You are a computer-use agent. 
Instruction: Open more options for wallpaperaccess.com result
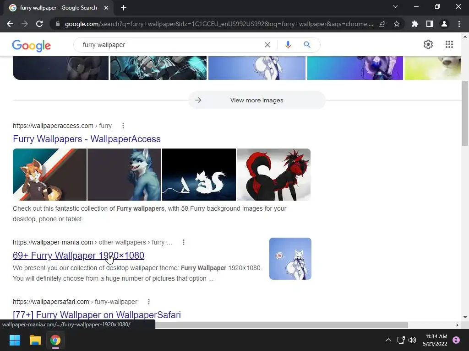pyautogui.click(x=123, y=126)
